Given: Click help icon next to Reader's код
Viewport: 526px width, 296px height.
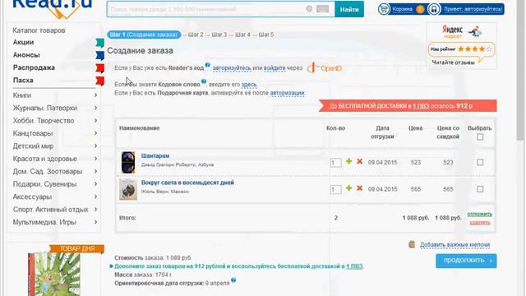Looking at the screenshot, I should pyautogui.click(x=208, y=65).
